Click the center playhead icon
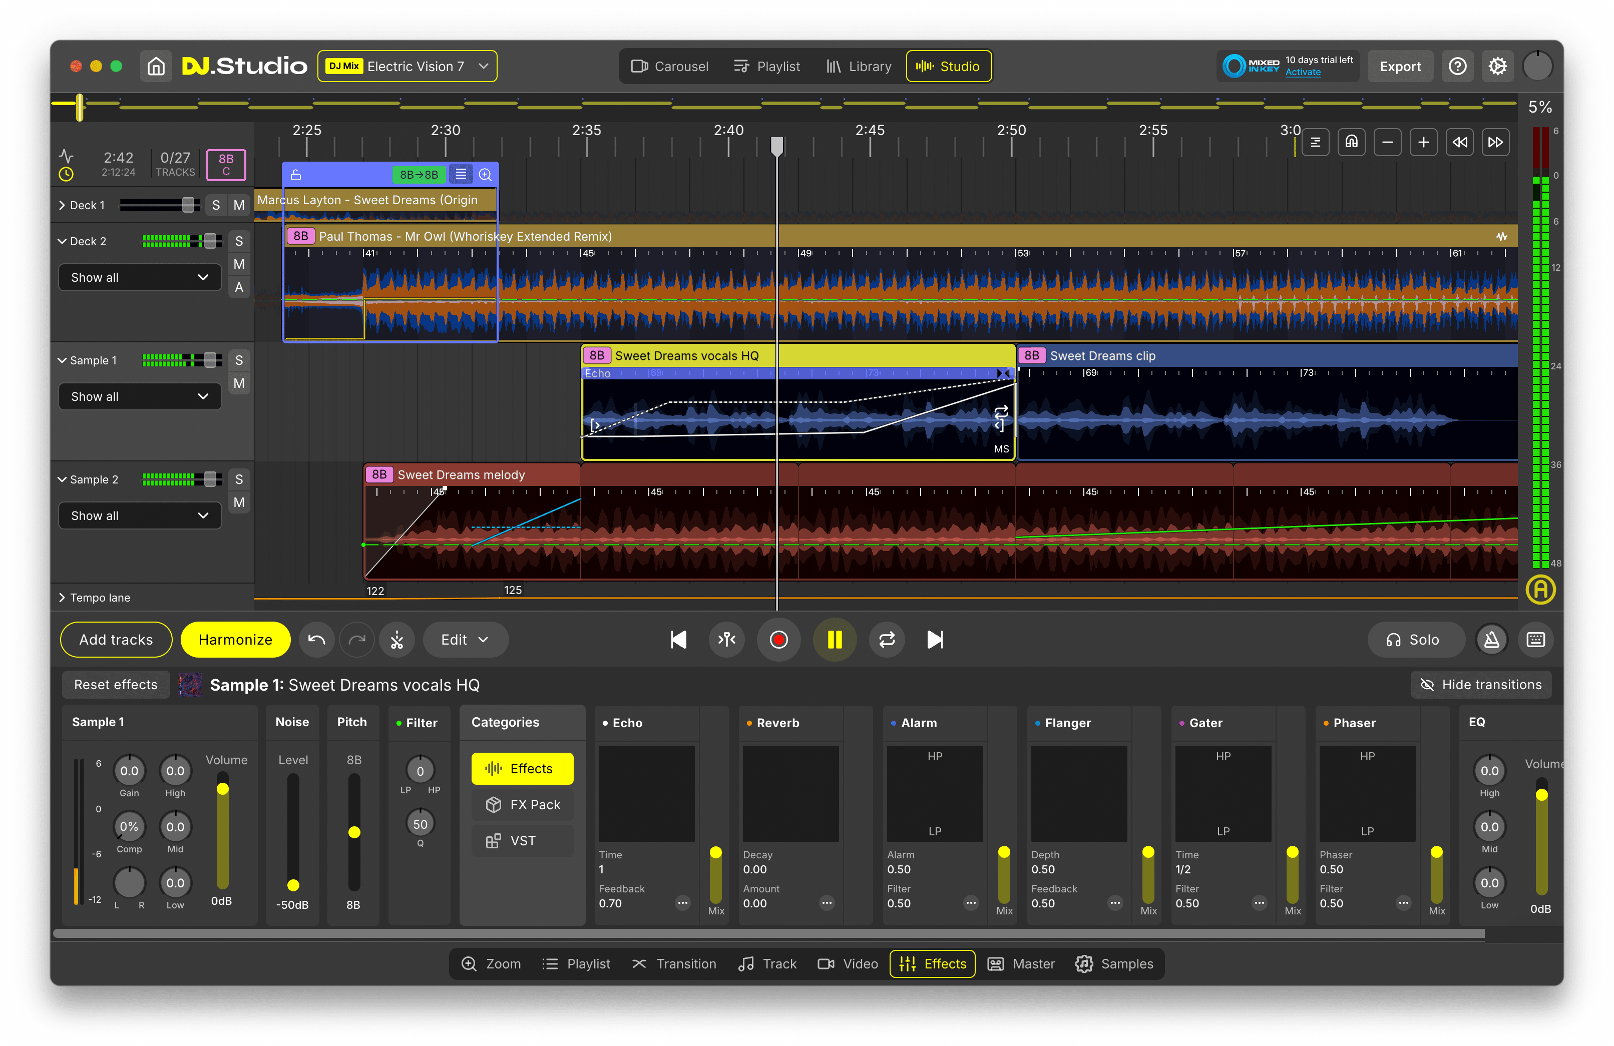 pyautogui.click(x=727, y=639)
